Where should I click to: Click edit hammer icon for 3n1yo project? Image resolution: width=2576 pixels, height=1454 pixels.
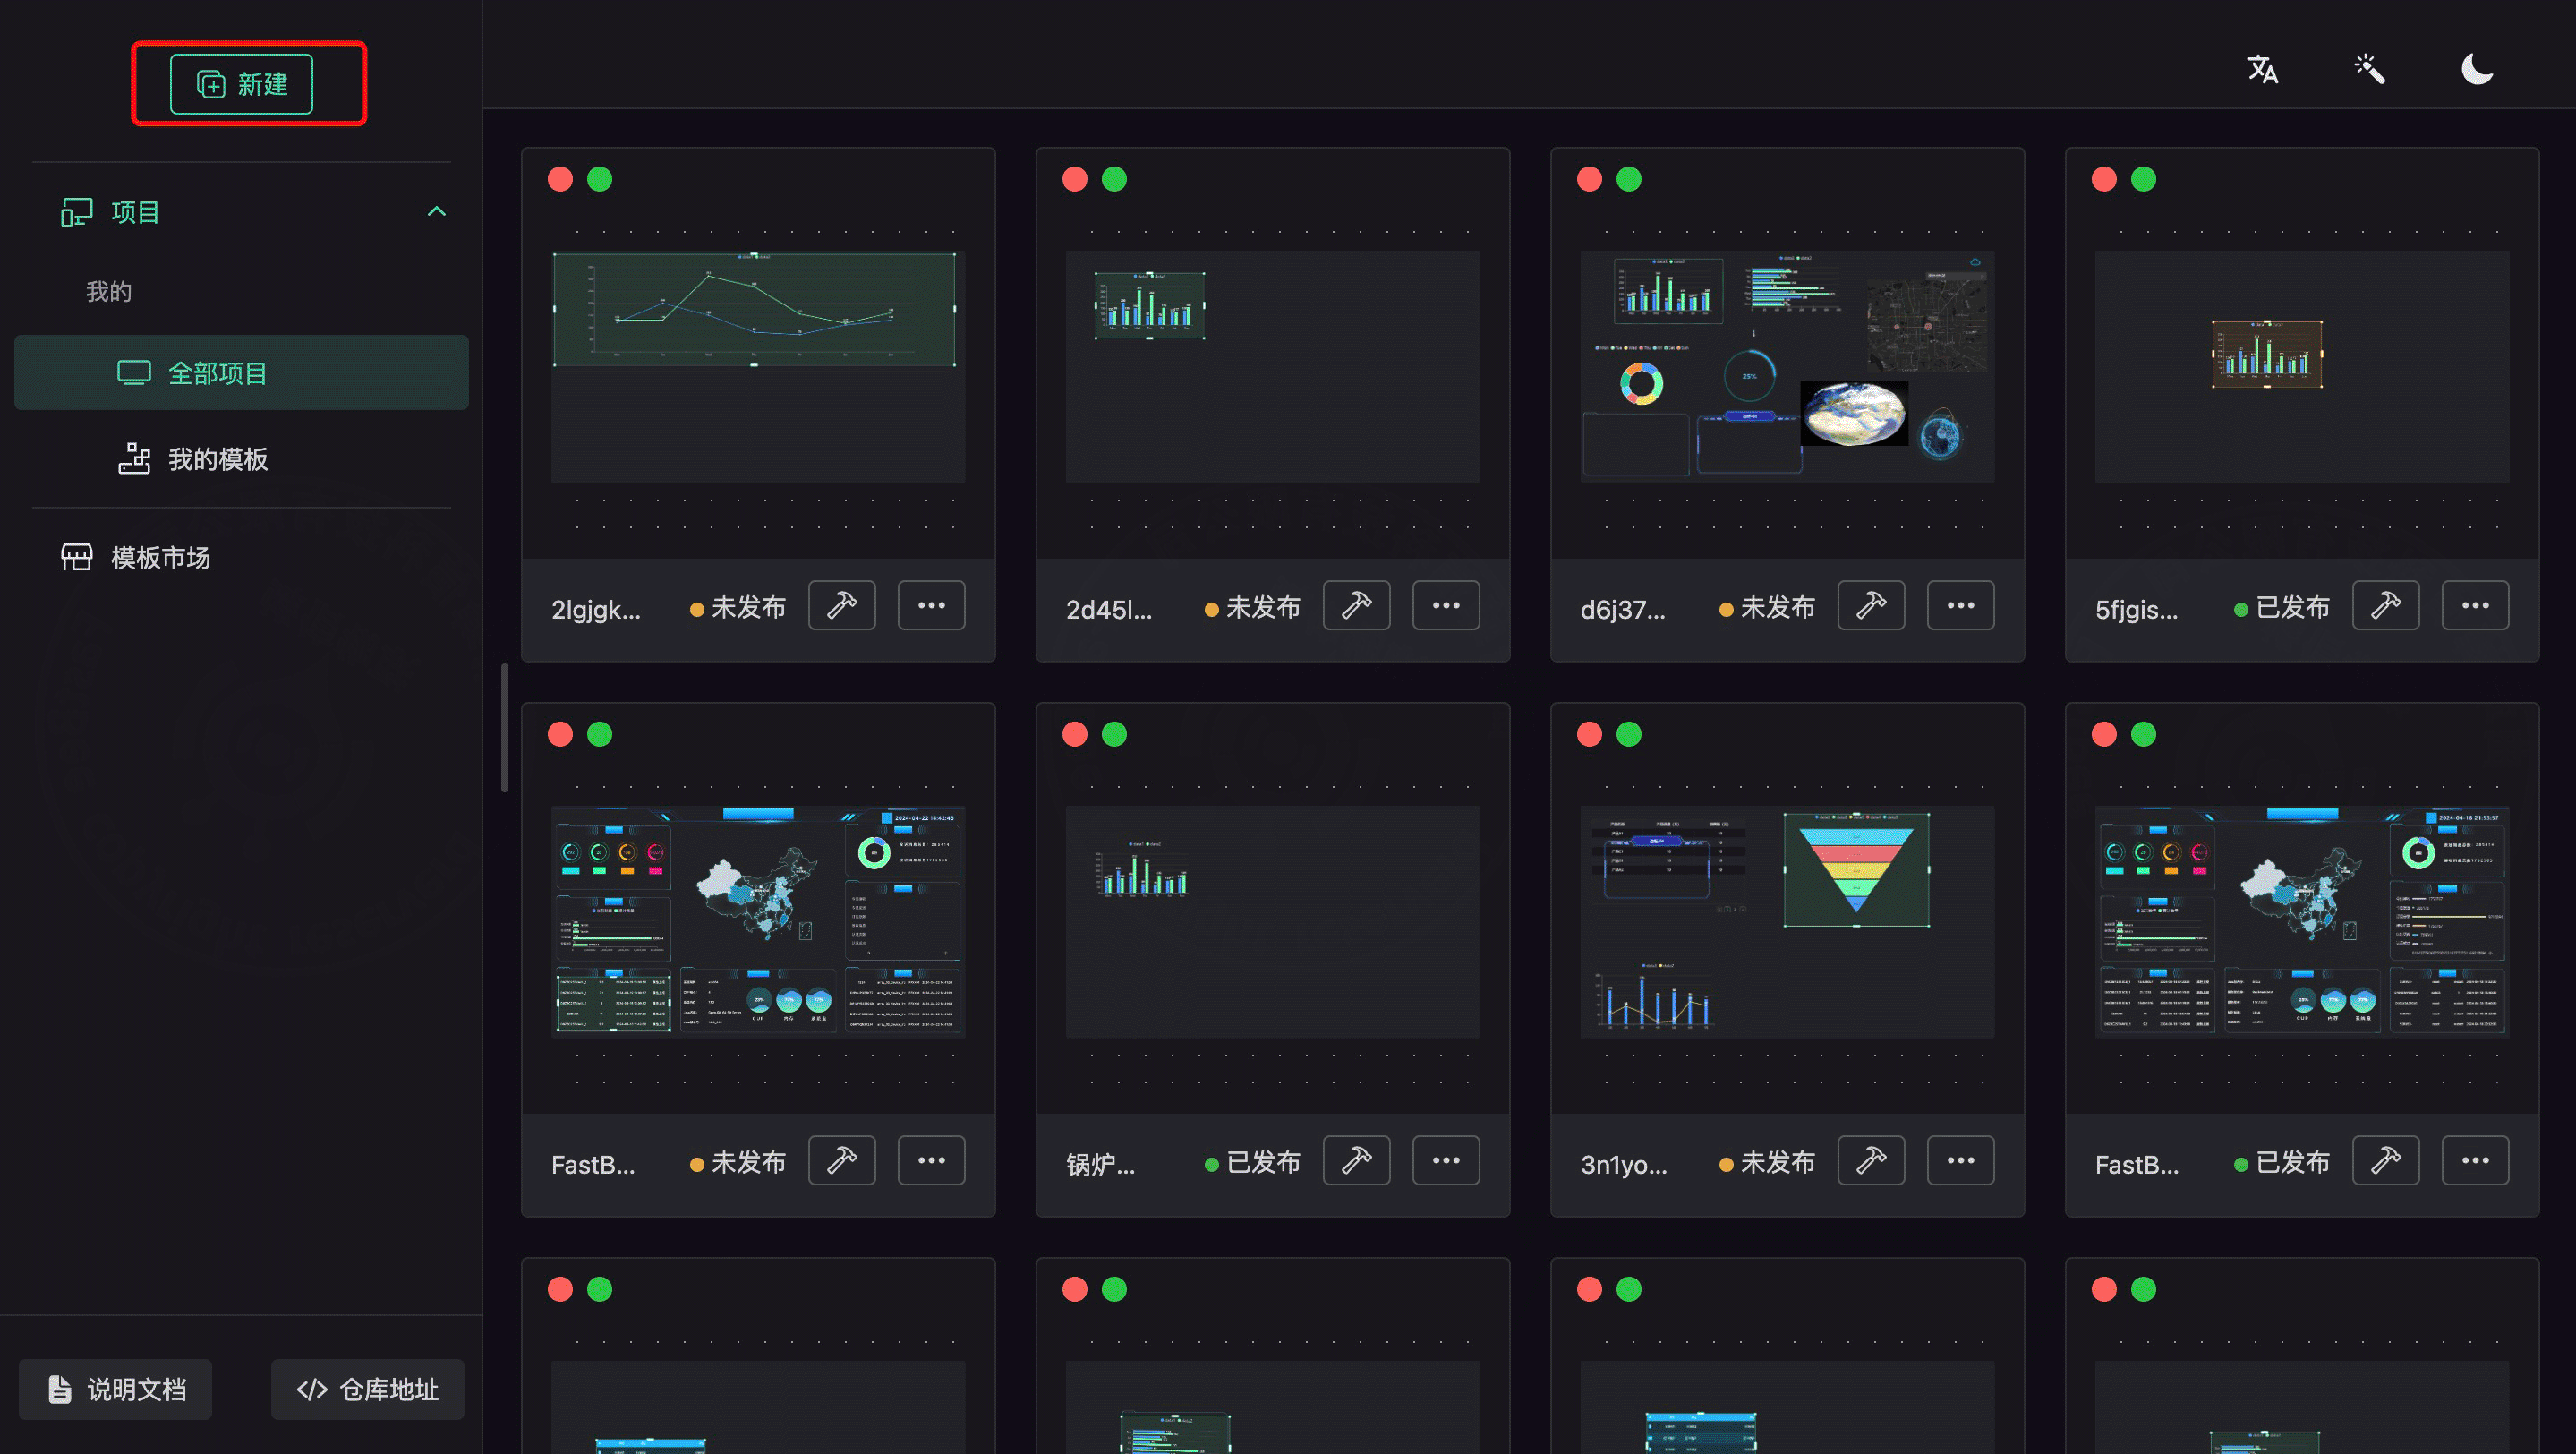point(1871,1161)
